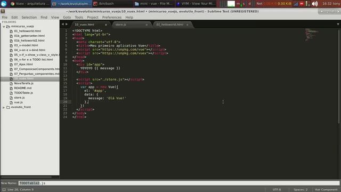Open the Find menu
The image size is (341, 192).
44,17
